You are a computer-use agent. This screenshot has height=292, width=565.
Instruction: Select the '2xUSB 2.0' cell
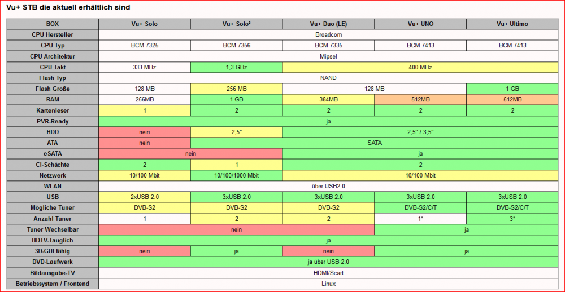point(144,197)
